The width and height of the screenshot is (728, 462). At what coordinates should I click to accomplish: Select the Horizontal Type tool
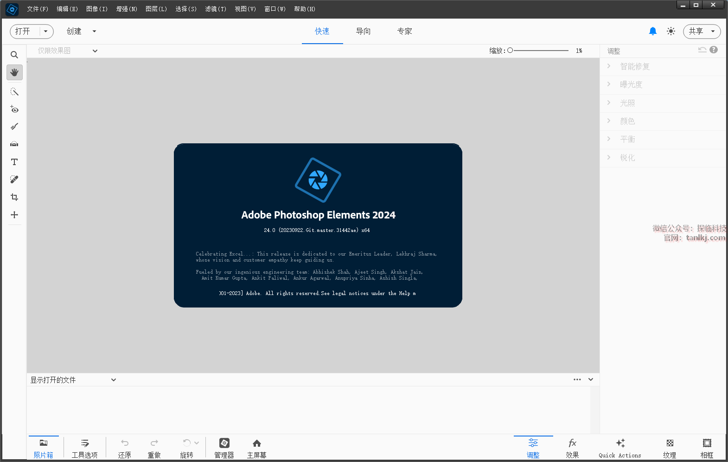[x=14, y=162]
